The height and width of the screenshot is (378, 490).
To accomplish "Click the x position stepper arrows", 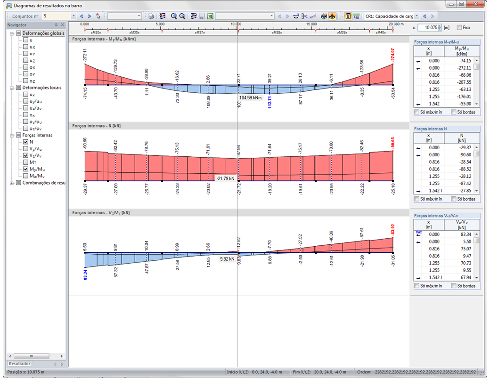I will tap(440, 27).
